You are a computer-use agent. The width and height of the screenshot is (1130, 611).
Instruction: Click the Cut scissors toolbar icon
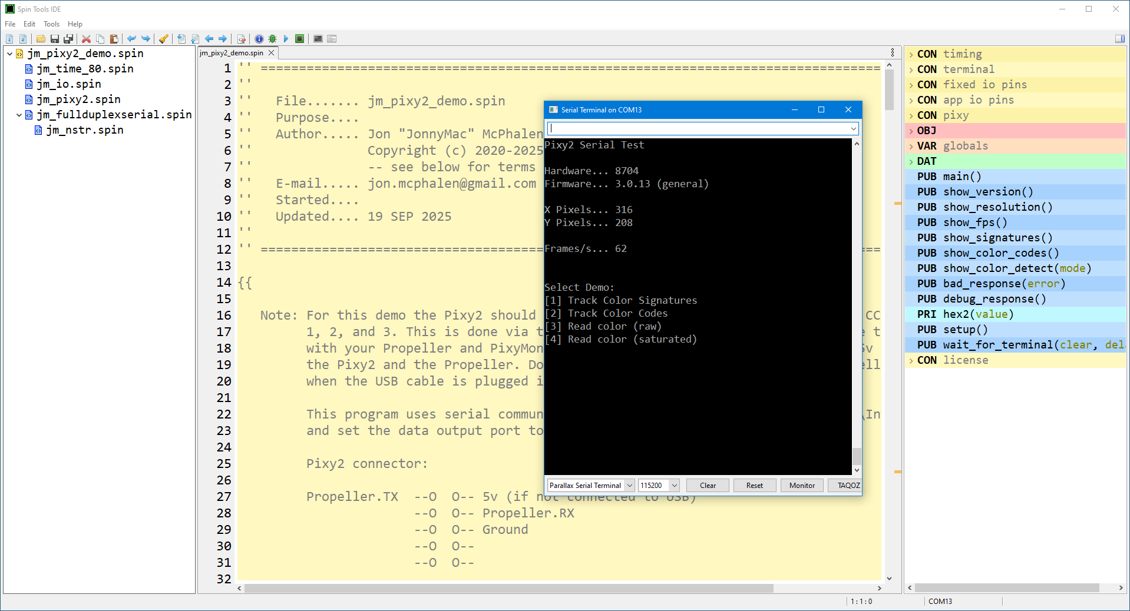pos(86,39)
